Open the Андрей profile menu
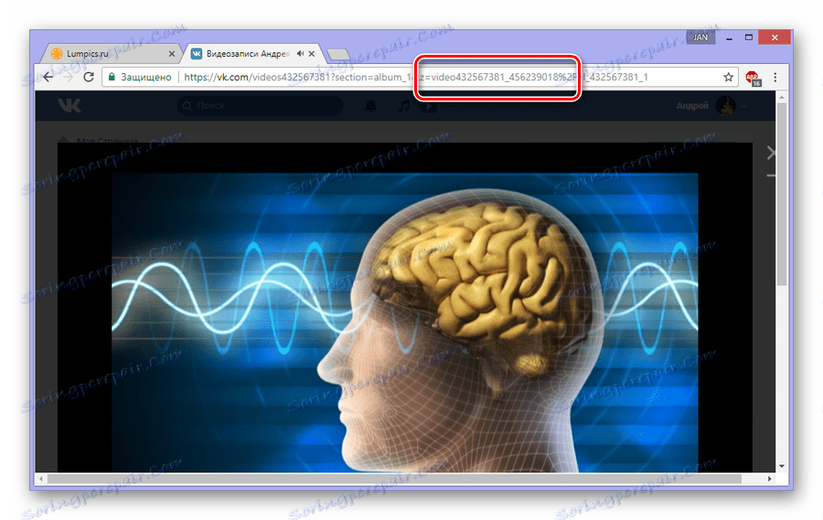 (711, 106)
